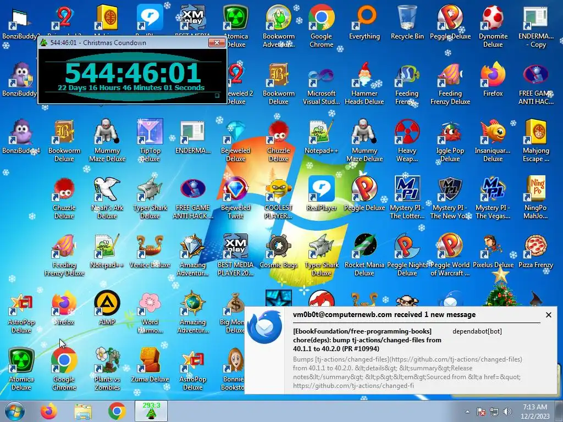This screenshot has height=422, width=563.
Task: Select Mahjong Escape shortcut
Action: pos(536,140)
